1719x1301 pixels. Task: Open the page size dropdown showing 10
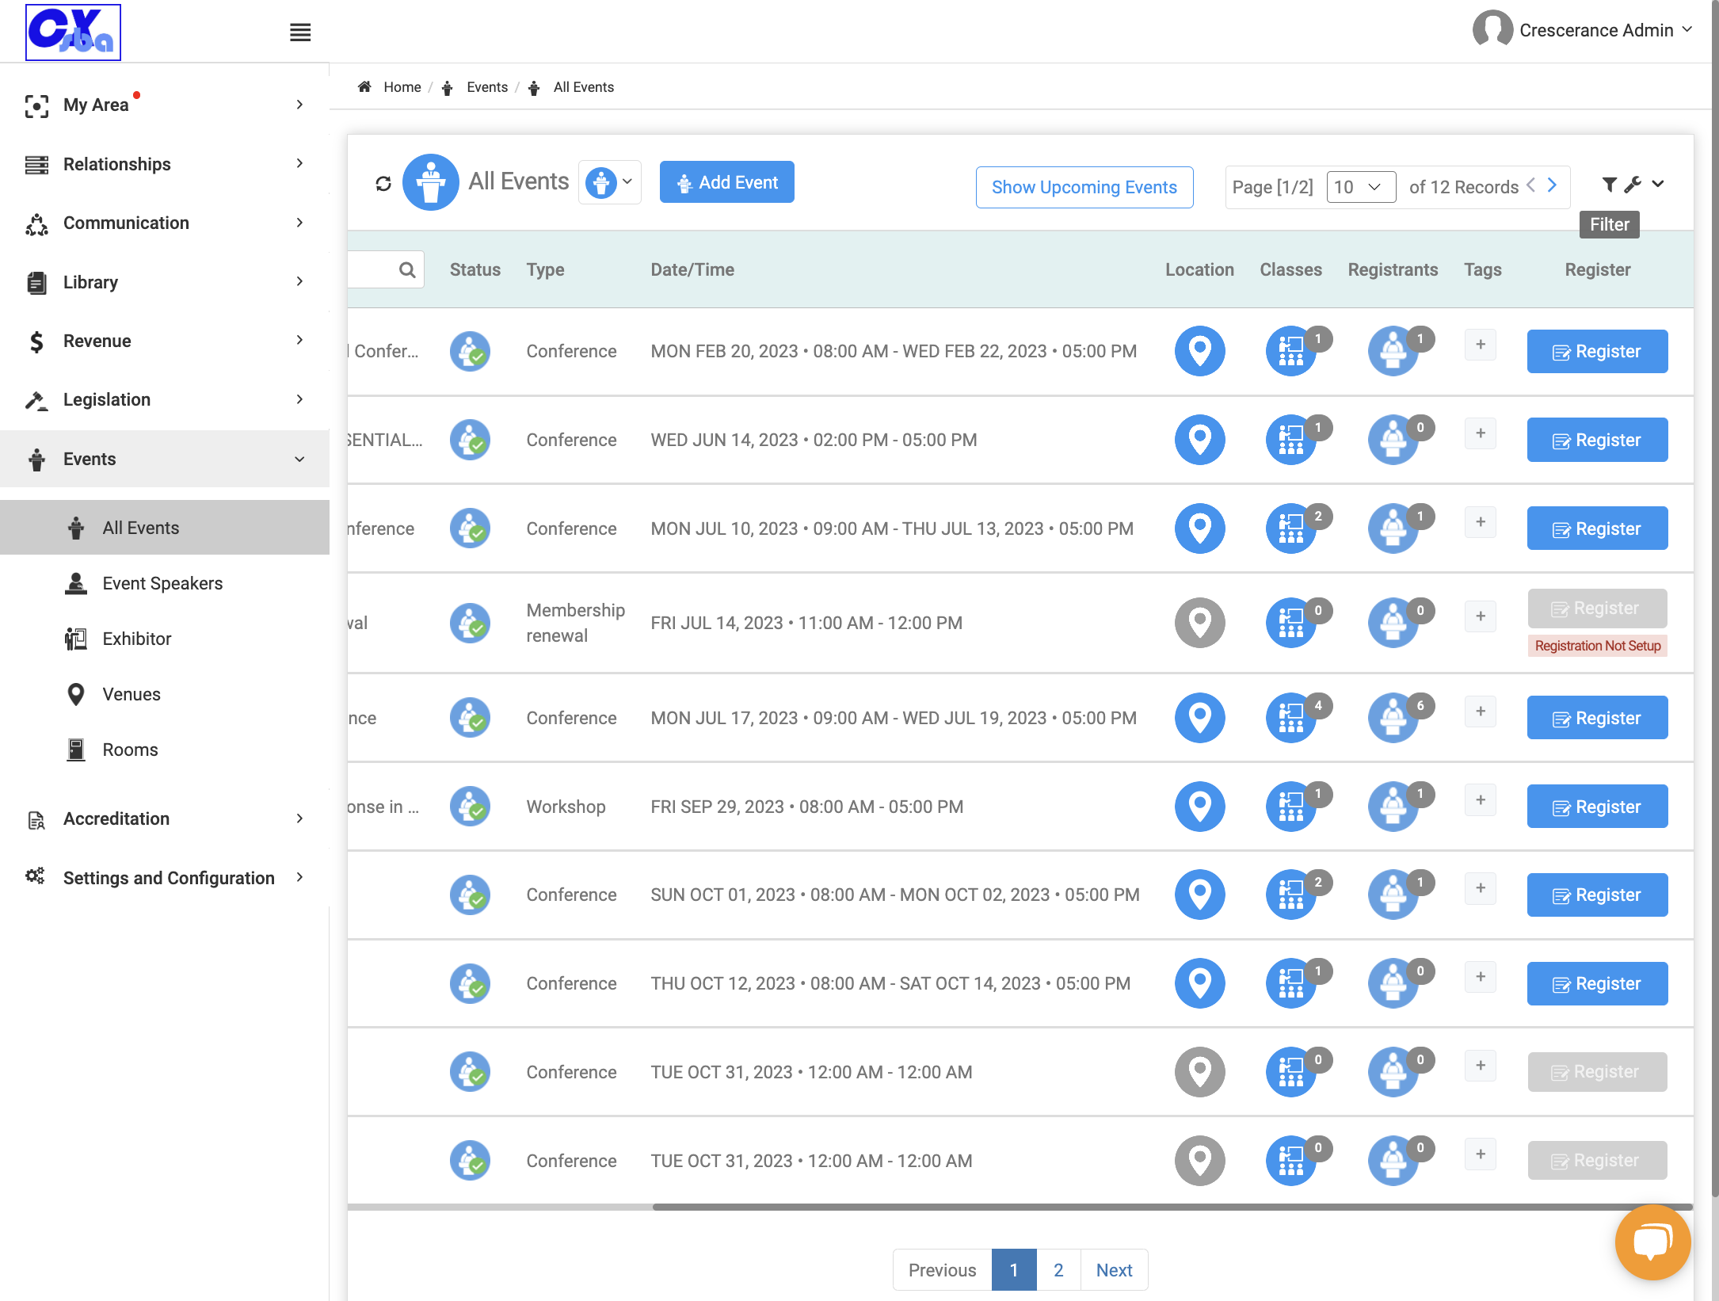(x=1361, y=187)
